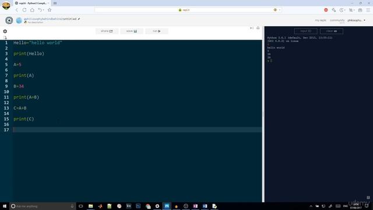
Task: Click the B=34 code line
Action: pyautogui.click(x=19, y=86)
